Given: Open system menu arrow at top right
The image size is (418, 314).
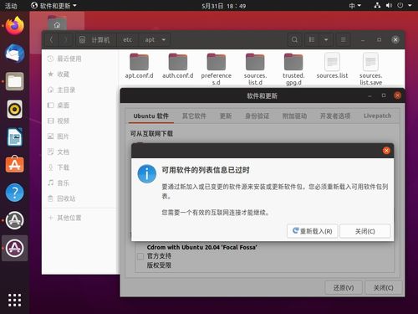Looking at the screenshot, I should point(410,6).
